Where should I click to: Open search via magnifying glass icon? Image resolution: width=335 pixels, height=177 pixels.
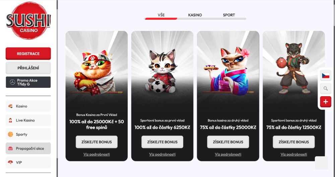pyautogui.click(x=326, y=88)
